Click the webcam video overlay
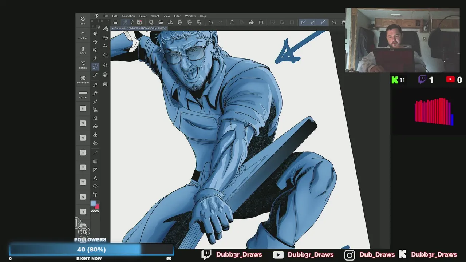This screenshot has width=466, height=262. (x=402, y=40)
